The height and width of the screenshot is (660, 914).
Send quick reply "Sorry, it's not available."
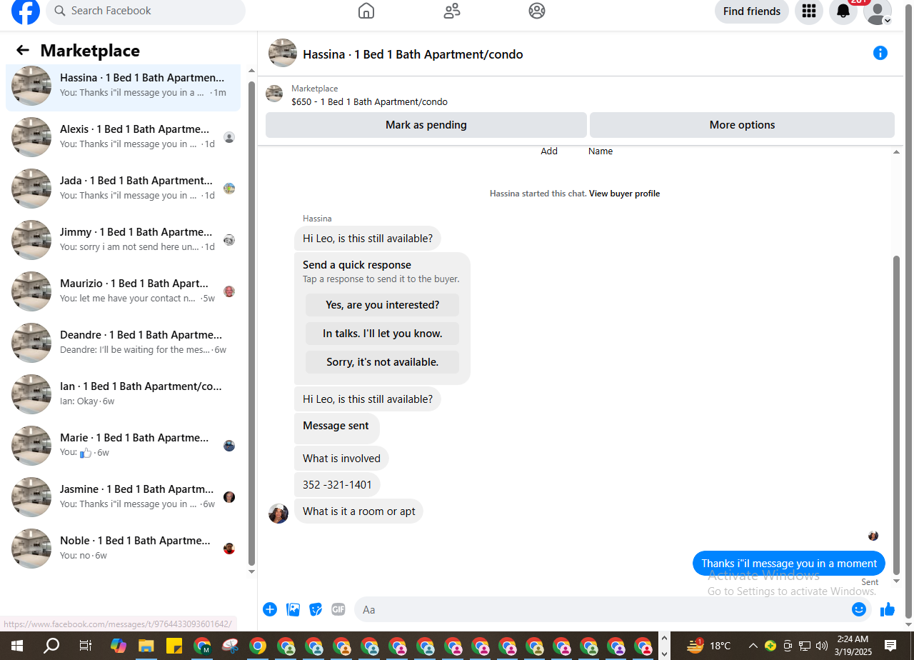[383, 362]
